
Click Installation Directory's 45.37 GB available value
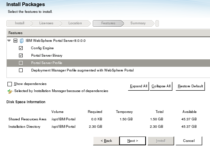(189, 126)
